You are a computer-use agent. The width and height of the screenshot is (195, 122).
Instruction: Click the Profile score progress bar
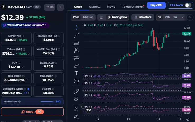47,102
